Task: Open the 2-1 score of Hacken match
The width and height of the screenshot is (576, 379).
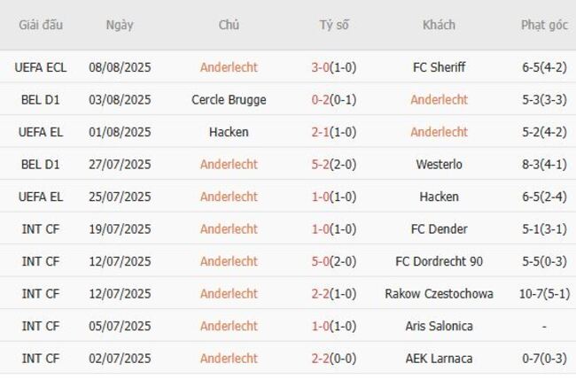Action: pyautogui.click(x=333, y=132)
